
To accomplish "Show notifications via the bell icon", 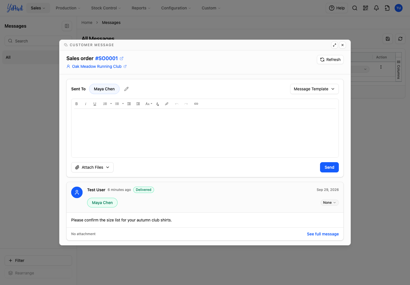I will pos(376,8).
